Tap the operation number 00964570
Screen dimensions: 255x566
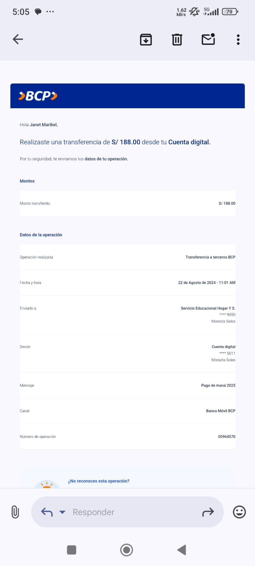pos(227,437)
